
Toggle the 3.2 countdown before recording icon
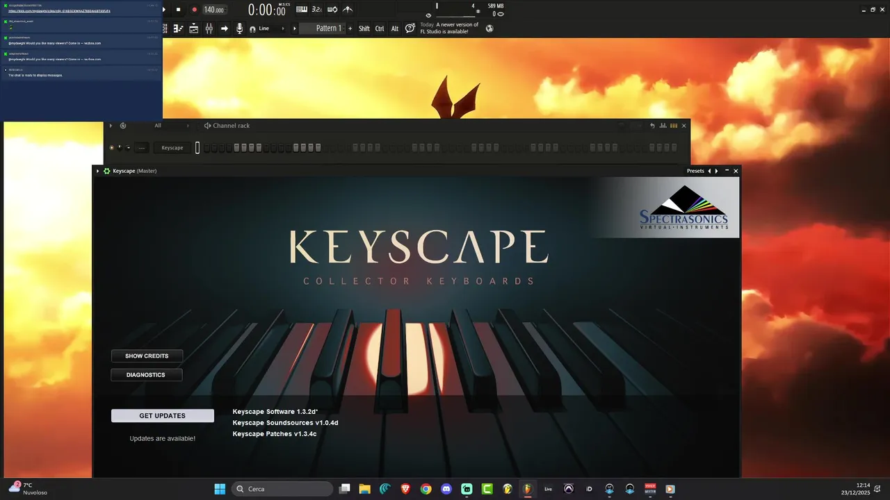point(316,9)
